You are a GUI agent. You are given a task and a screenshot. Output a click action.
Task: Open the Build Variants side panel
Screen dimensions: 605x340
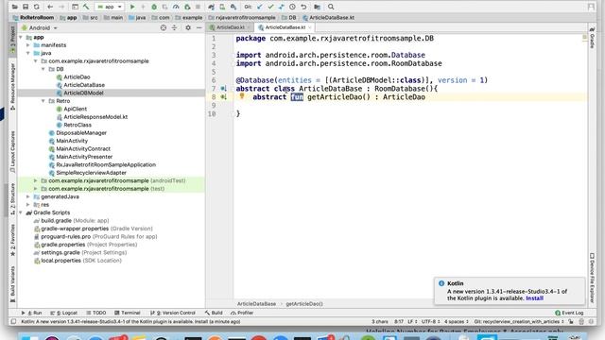12,283
